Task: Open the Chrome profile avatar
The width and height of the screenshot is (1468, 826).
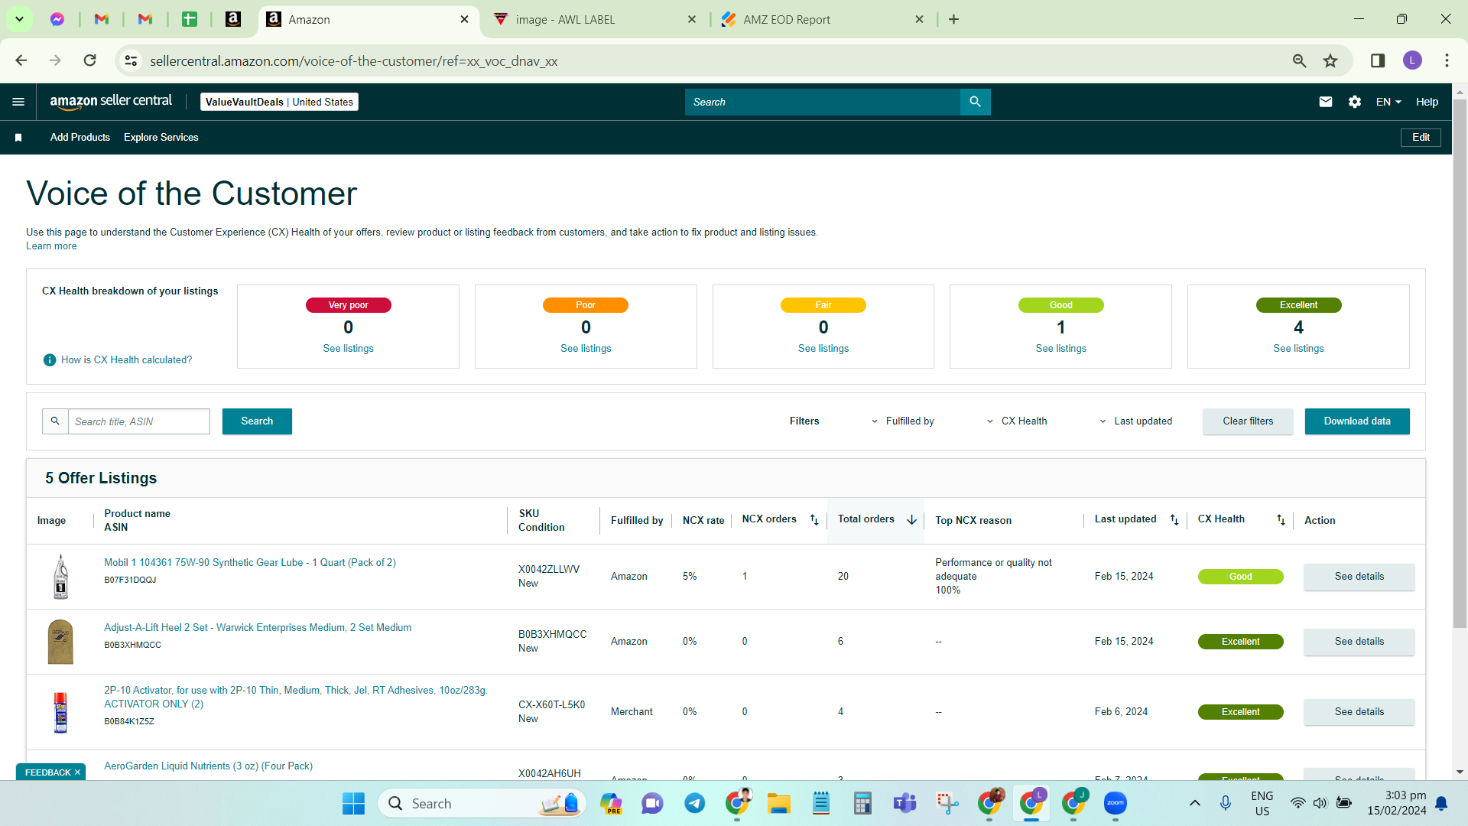Action: point(1412,60)
